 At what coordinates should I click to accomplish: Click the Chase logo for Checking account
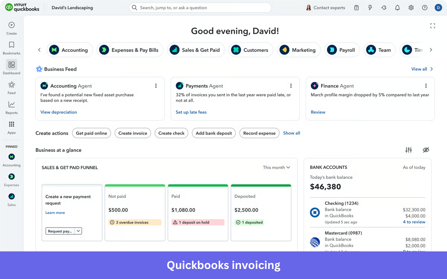tap(315, 212)
